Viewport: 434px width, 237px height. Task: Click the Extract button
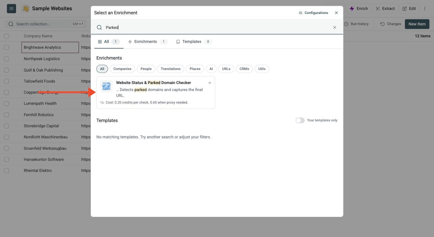[385, 8]
